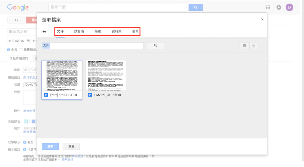Viewport: 304px width, 167px height.
Task: Click the red save button behind dialog
Action: tap(32, 20)
